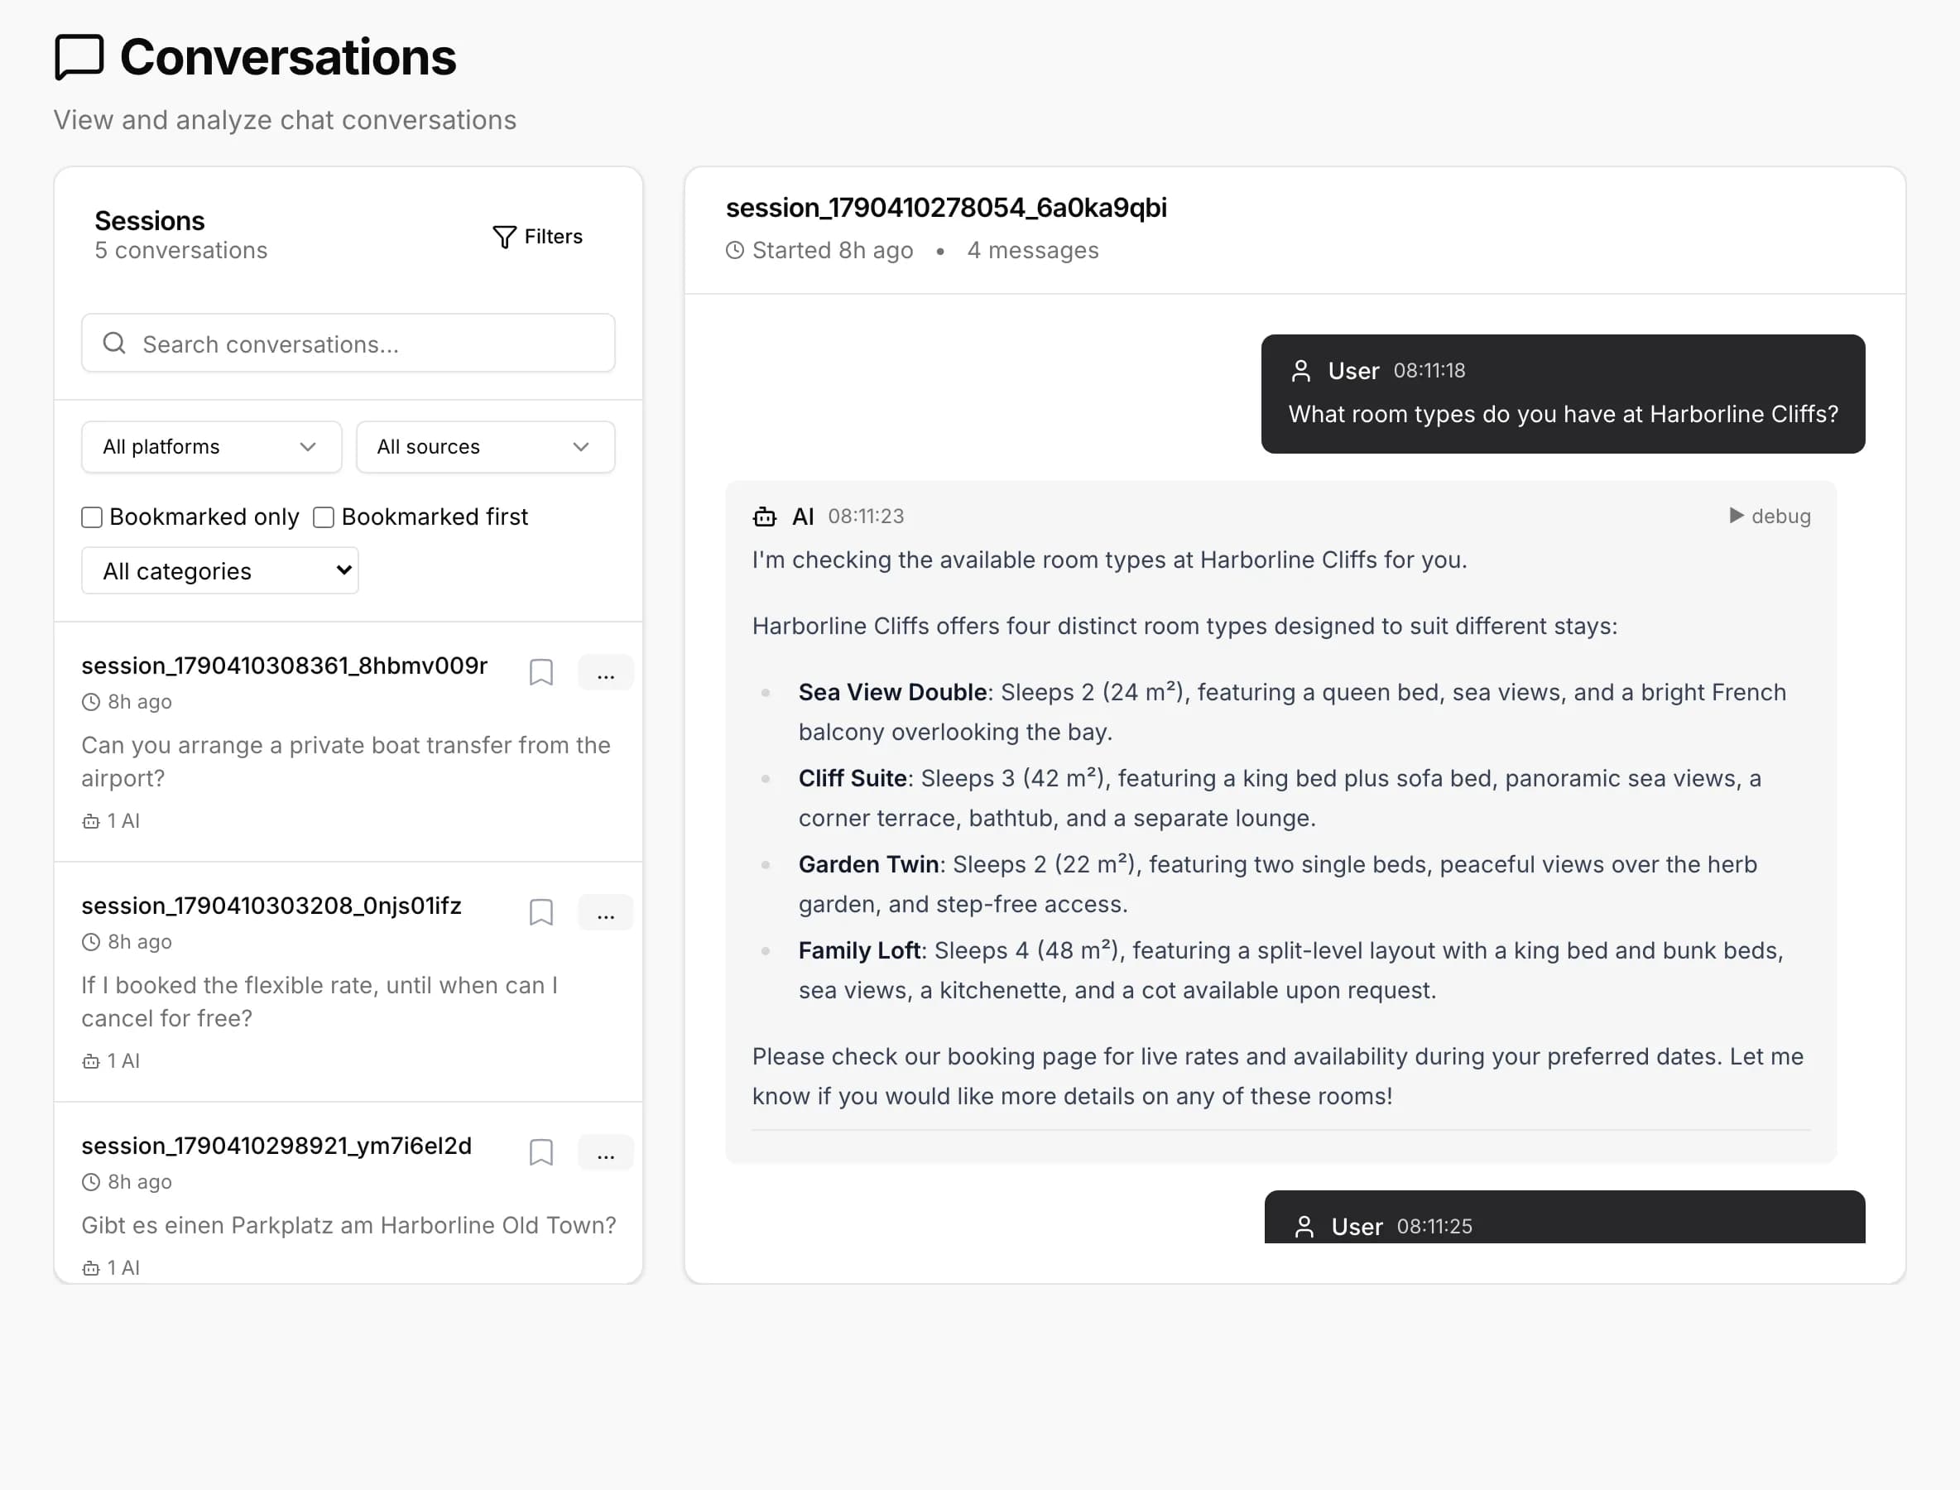
Task: Select session_1790410298921_ym7i6el2d title
Action: 276,1146
